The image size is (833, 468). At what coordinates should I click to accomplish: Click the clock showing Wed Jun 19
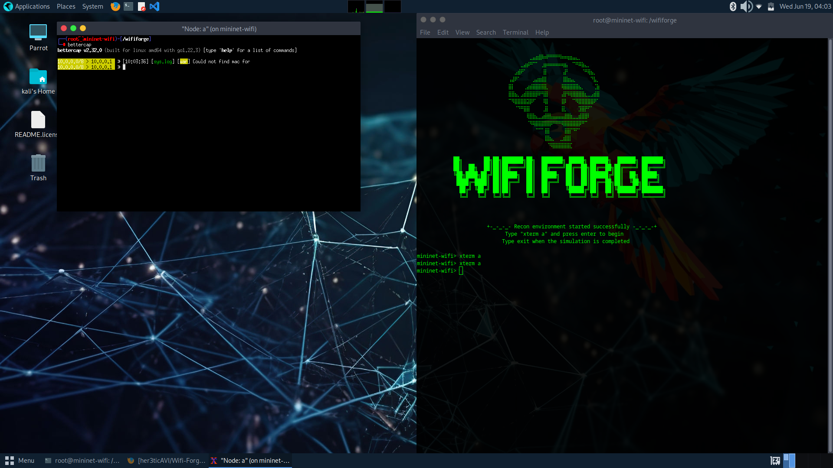[805, 6]
